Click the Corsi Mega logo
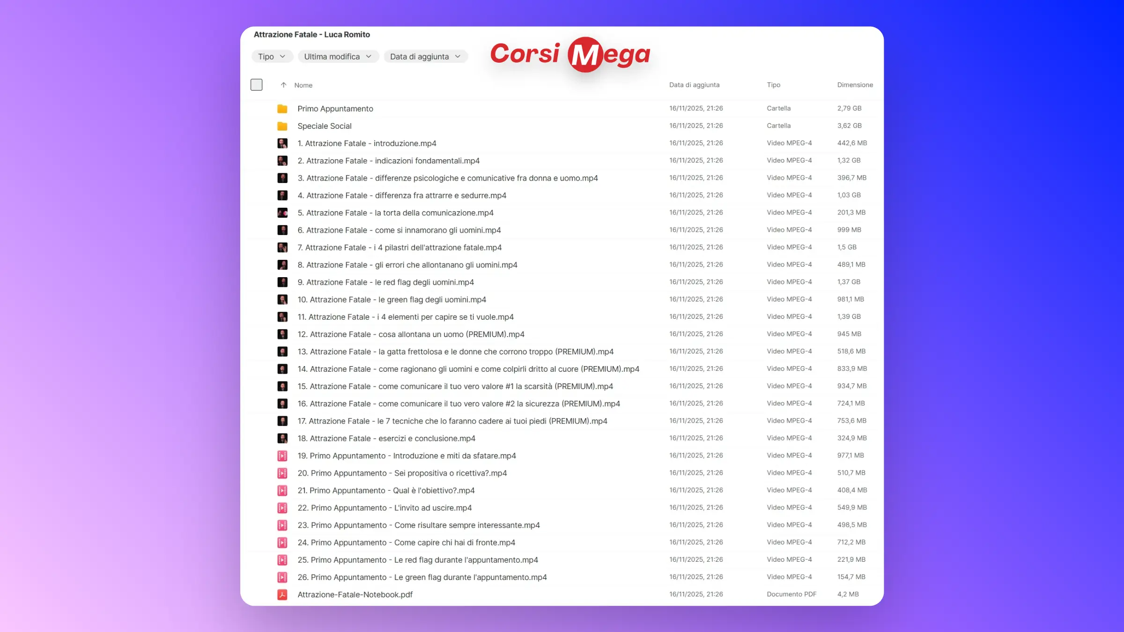 coord(570,54)
